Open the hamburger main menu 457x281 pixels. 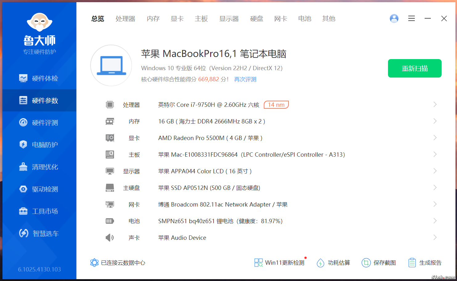[411, 19]
